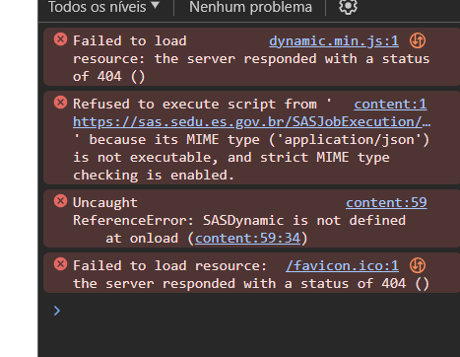Open the /favicon.ico:1 source link

[x=342, y=265]
